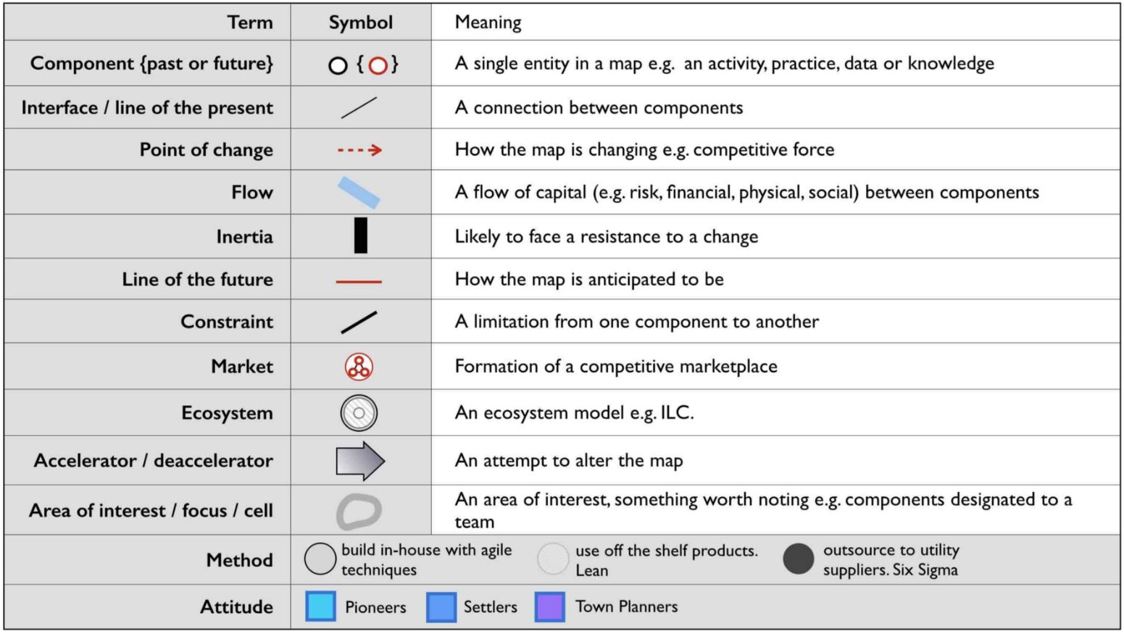This screenshot has height=634, width=1124.
Task: Click the red dashed point-of-change arrow
Action: (x=359, y=150)
